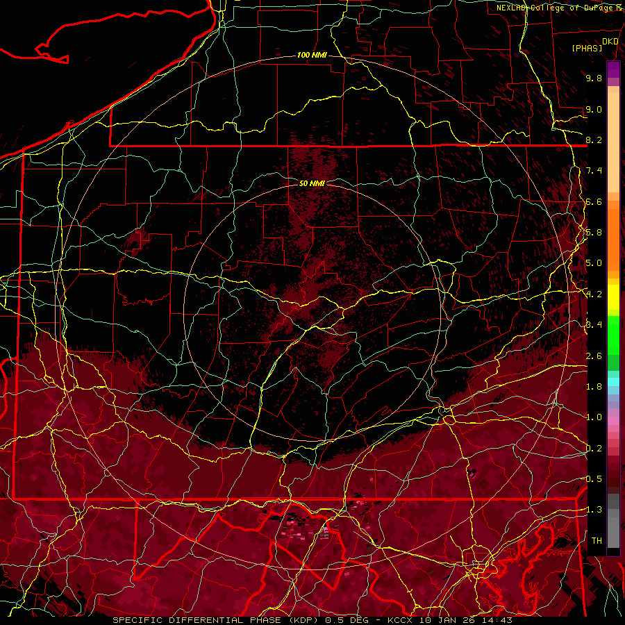Click the 4.2 value on color scale

(594, 294)
